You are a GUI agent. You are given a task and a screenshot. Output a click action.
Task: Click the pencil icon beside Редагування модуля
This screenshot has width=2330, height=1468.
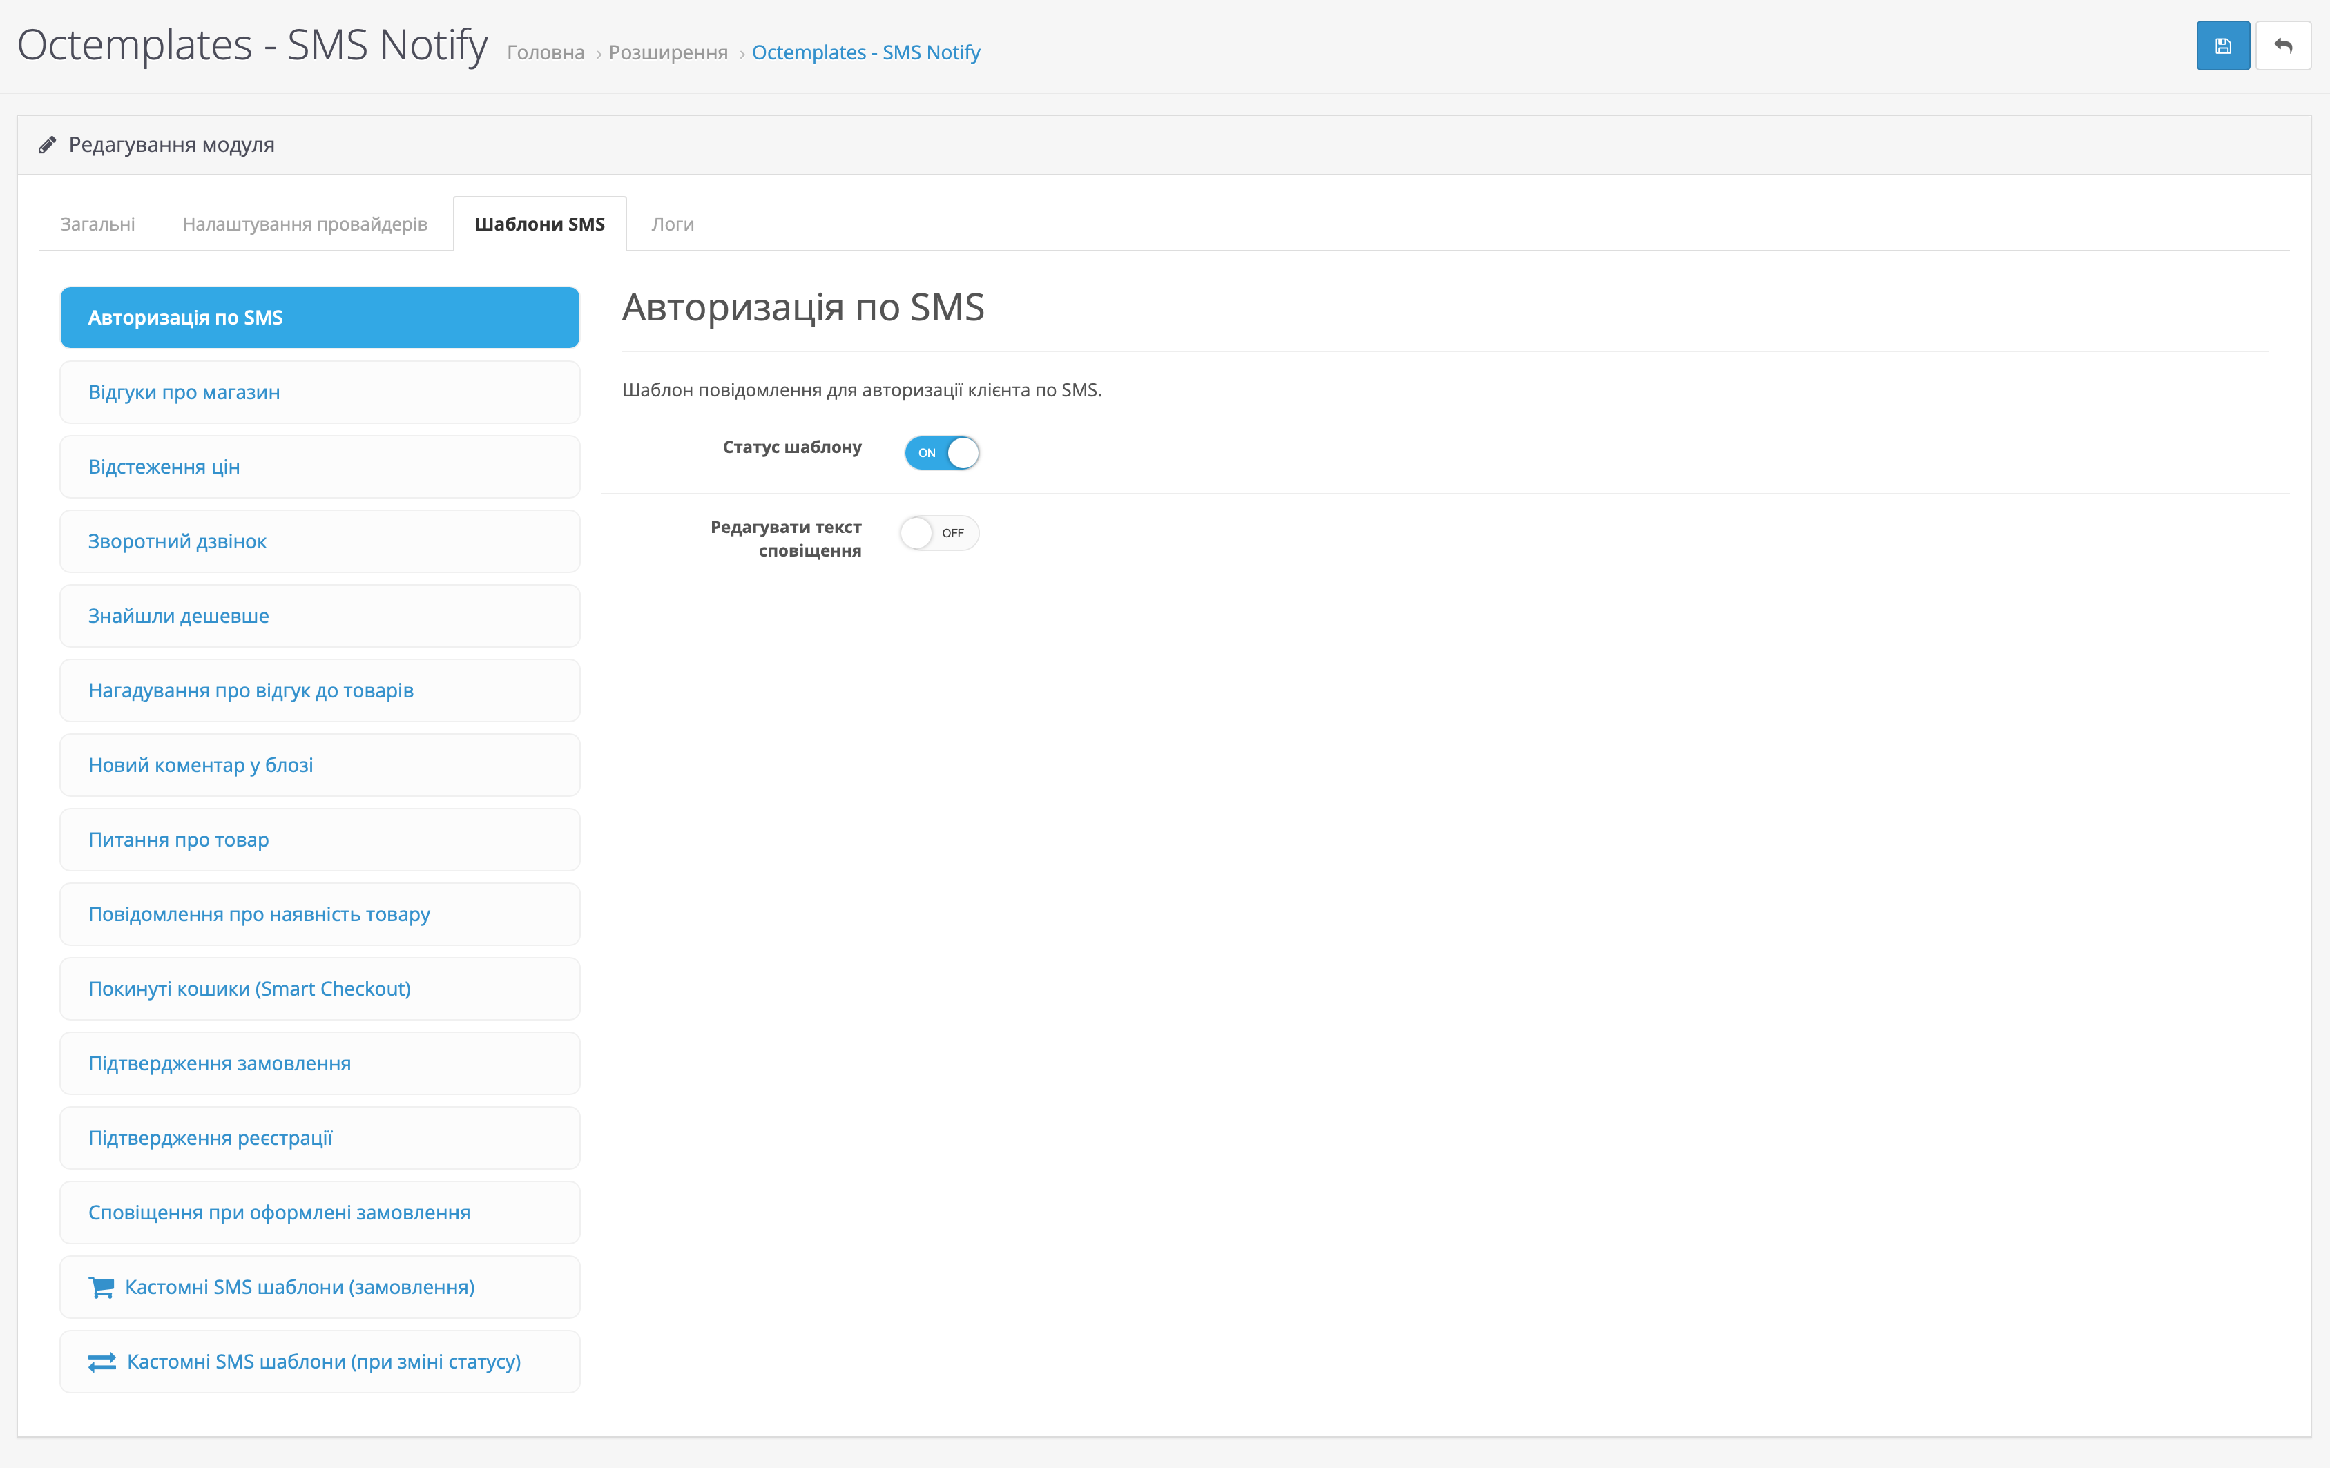click(x=46, y=145)
